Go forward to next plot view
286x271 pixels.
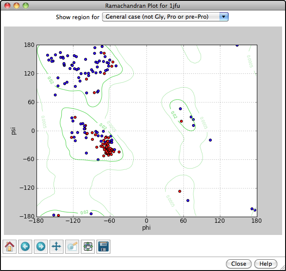pyautogui.click(x=41, y=247)
